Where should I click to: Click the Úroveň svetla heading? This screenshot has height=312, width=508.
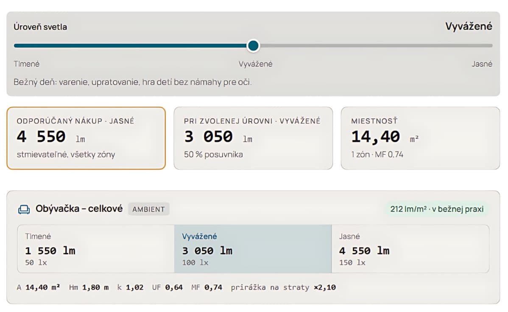40,27
